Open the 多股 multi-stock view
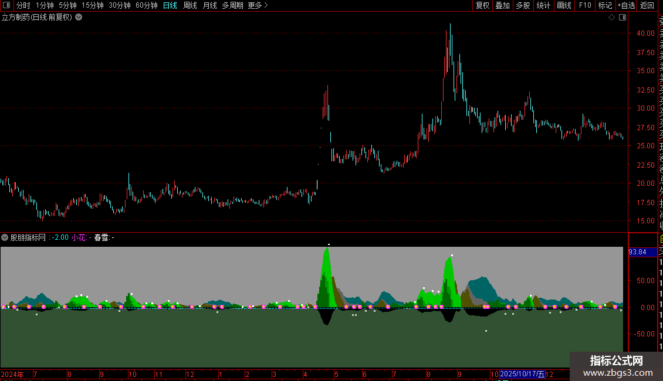 point(523,5)
